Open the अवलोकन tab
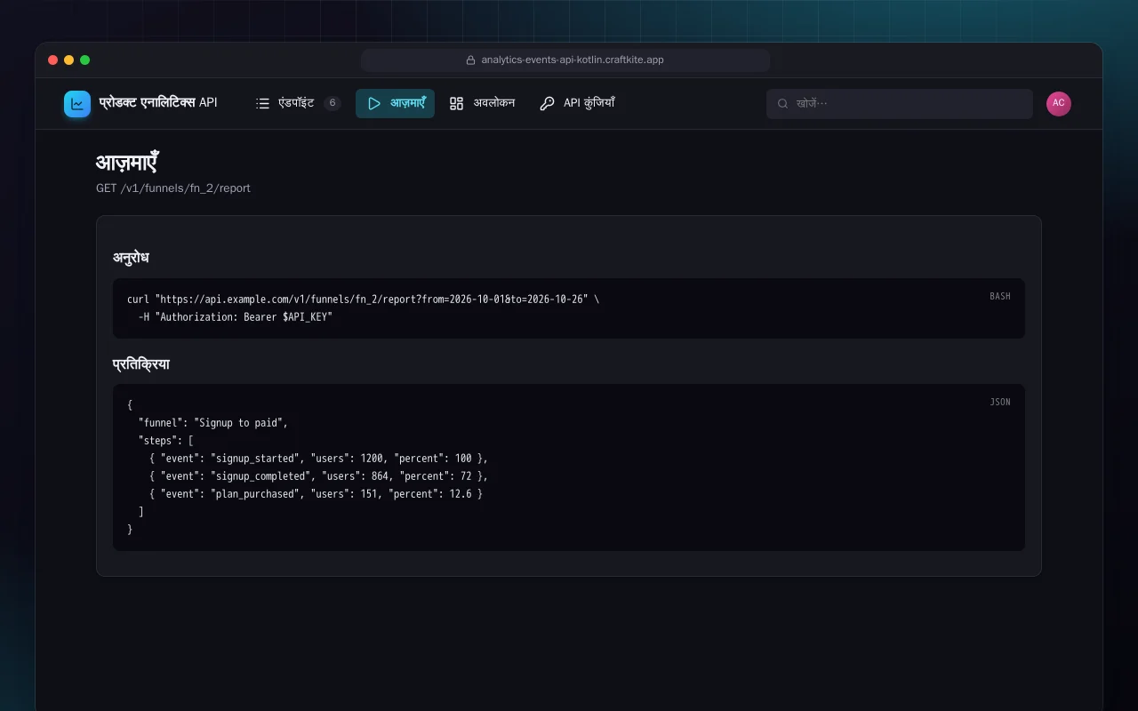 tap(482, 104)
